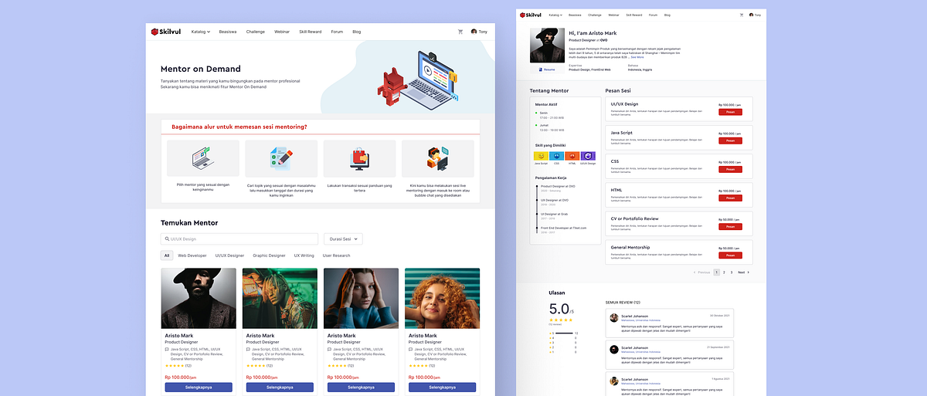Screen dimensions: 927x396
Task: Open Aristo Mark's Resume button
Action: pos(547,69)
